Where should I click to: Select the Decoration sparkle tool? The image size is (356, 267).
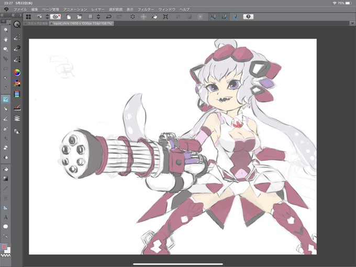6,138
